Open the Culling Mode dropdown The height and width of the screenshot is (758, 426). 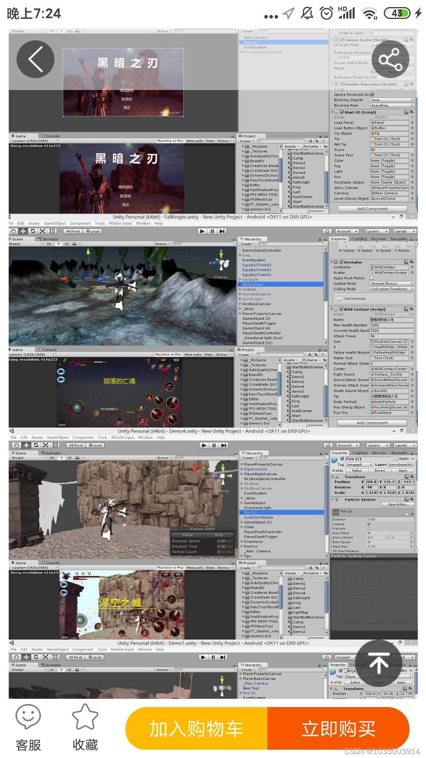point(392,289)
